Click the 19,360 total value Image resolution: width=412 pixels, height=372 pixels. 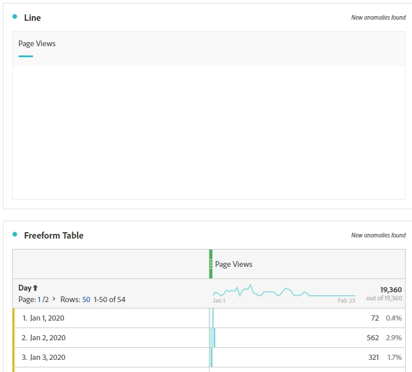(x=391, y=289)
